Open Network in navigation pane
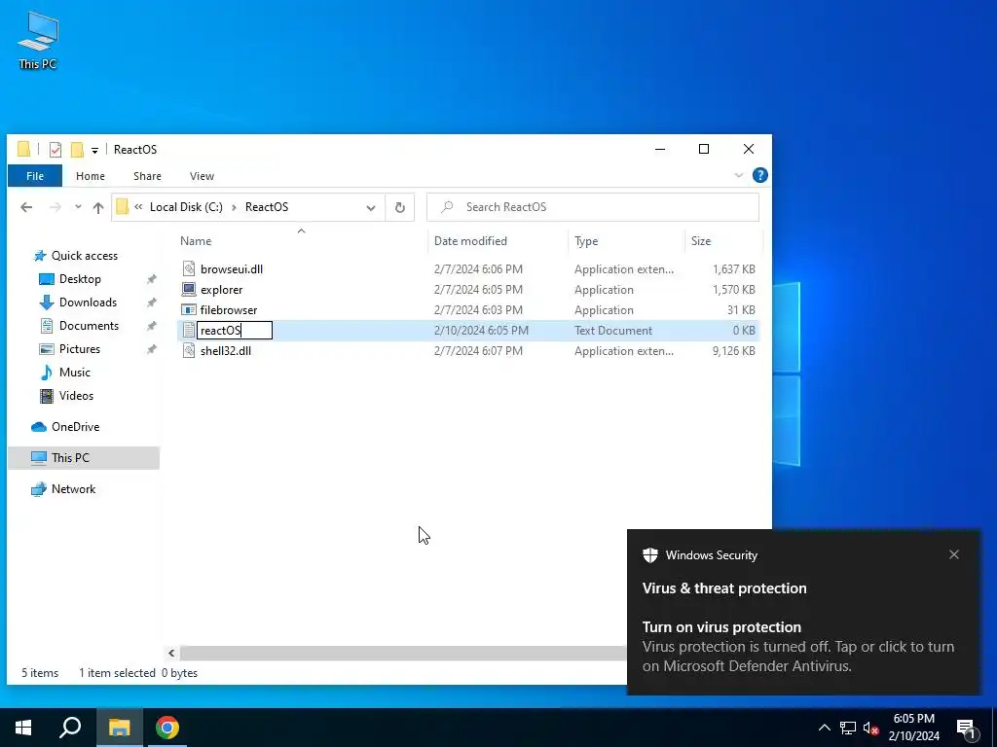997x747 pixels. tap(73, 489)
